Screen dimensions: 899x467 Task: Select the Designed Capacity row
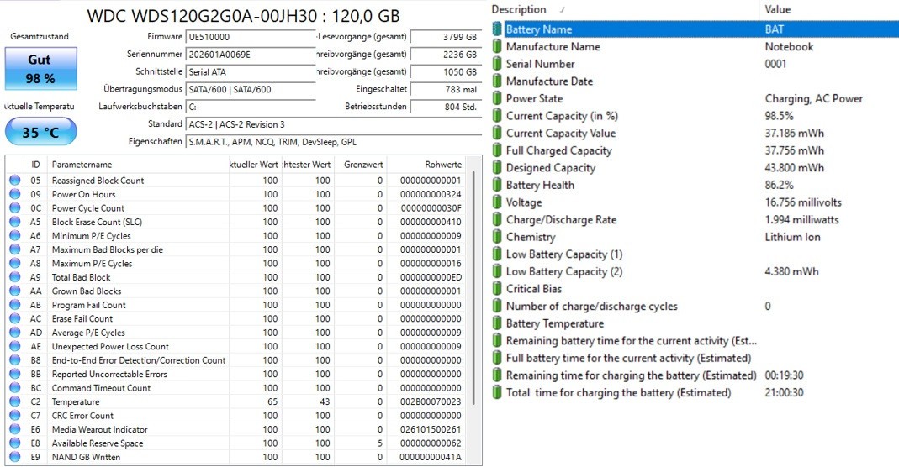click(695, 168)
